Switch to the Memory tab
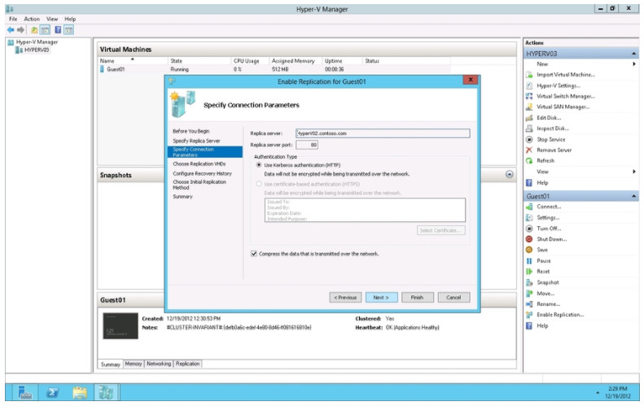 point(134,364)
